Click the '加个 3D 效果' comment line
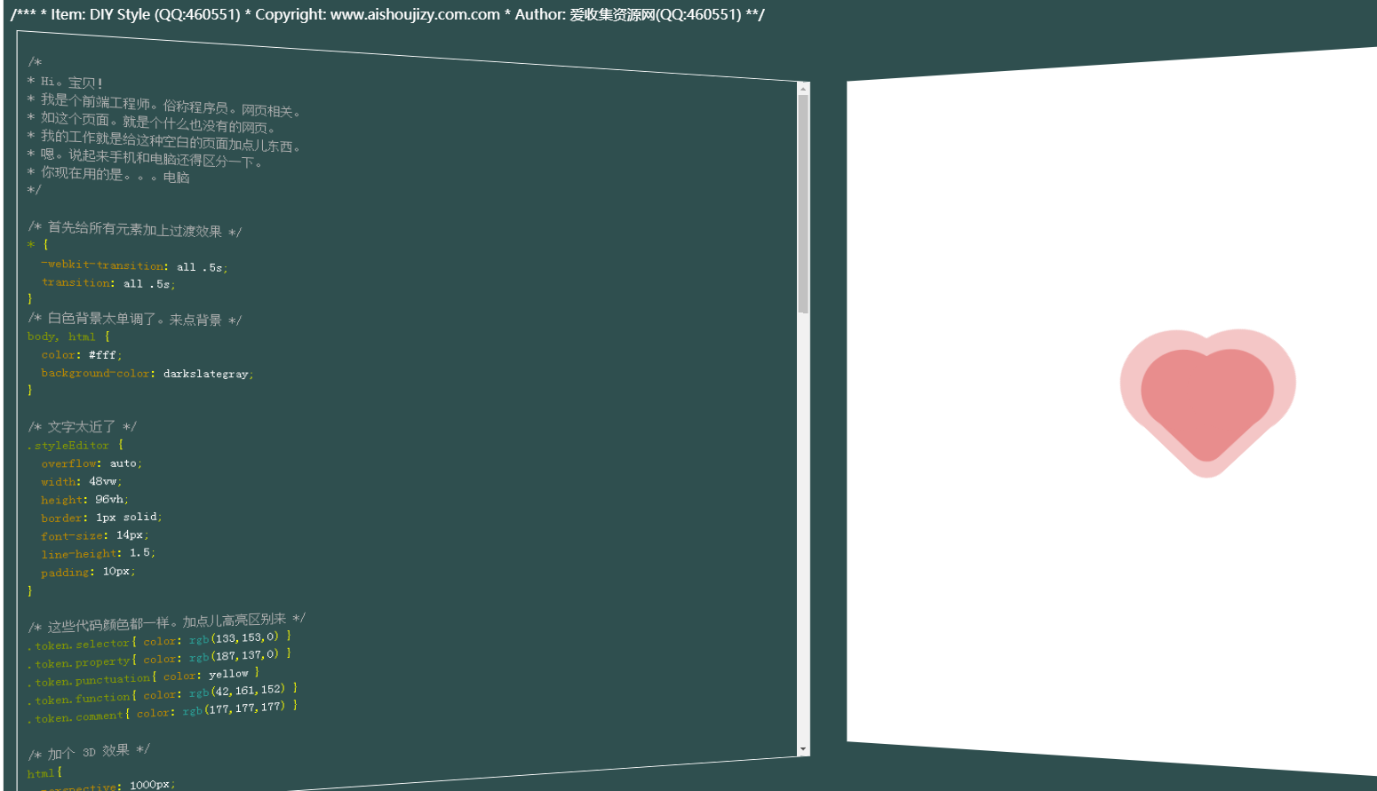The image size is (1377, 791). tap(89, 752)
